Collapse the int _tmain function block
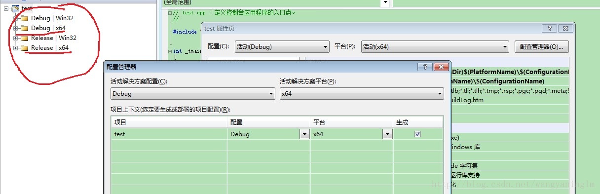 [x=170, y=51]
